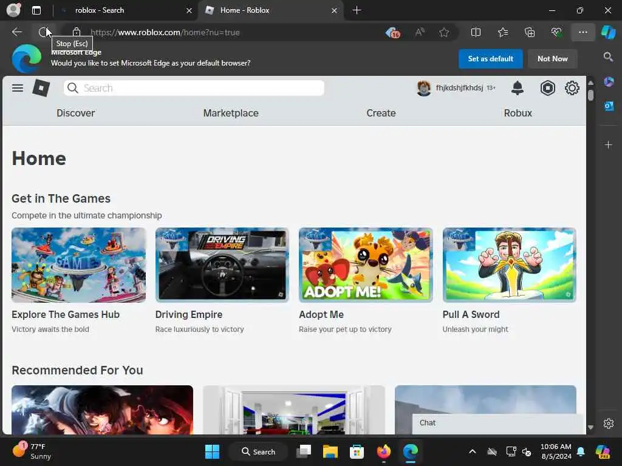Click the browser address bar URL
622x466 pixels.
pos(165,33)
